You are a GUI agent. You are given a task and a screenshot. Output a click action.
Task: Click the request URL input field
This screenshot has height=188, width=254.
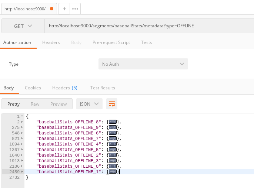click(149, 26)
